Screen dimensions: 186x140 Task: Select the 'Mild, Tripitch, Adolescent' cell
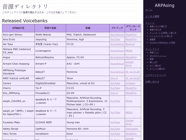coord(88,35)
